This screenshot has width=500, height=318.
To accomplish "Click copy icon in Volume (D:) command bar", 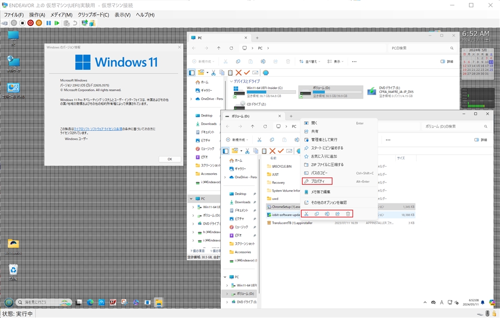I will click(271, 140).
